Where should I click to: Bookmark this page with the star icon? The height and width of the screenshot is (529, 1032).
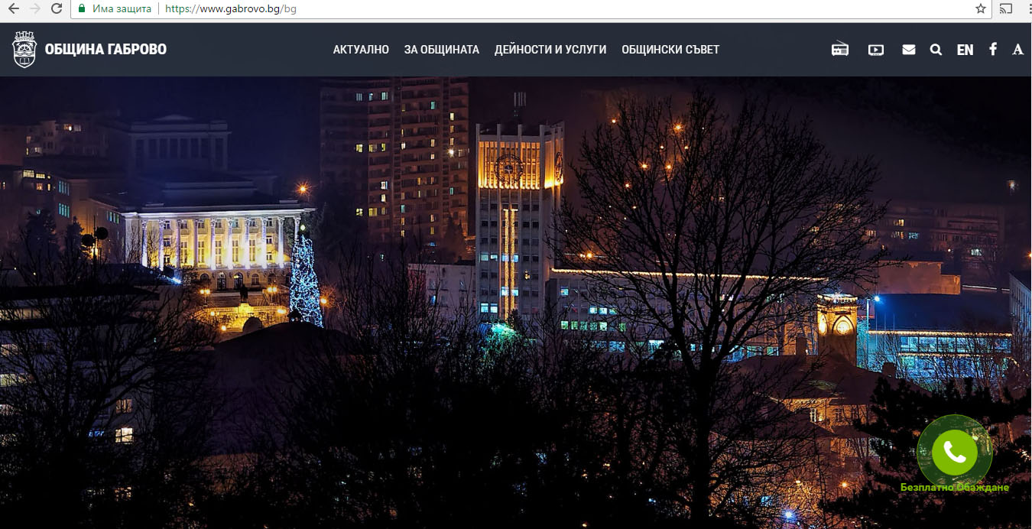tap(981, 8)
